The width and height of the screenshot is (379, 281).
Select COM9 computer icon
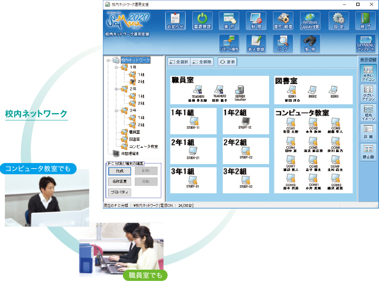[335, 164]
